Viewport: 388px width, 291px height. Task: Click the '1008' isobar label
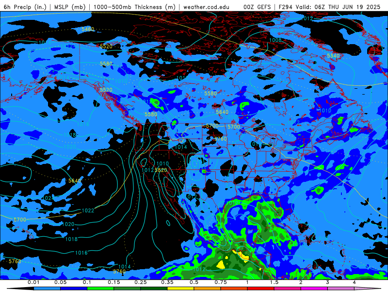(x=275, y=40)
